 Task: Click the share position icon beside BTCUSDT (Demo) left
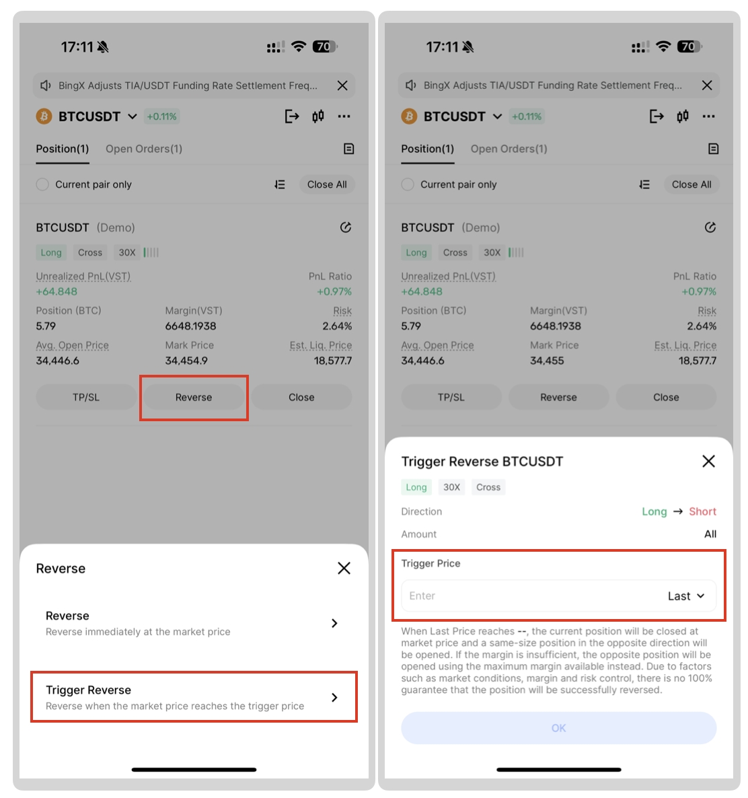click(x=346, y=227)
